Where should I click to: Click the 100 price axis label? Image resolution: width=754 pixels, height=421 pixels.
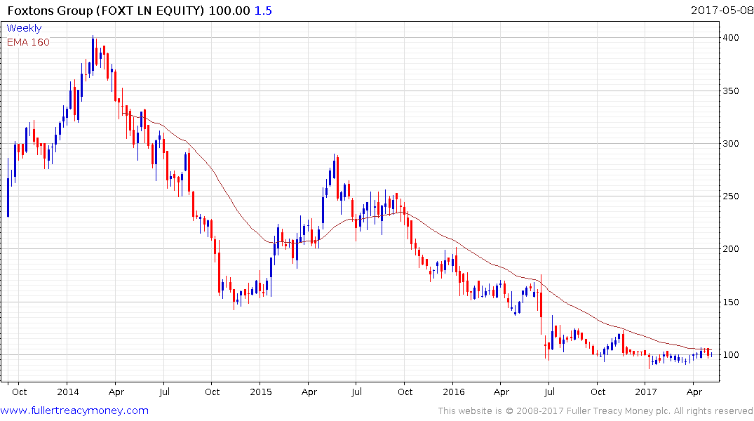click(x=731, y=354)
